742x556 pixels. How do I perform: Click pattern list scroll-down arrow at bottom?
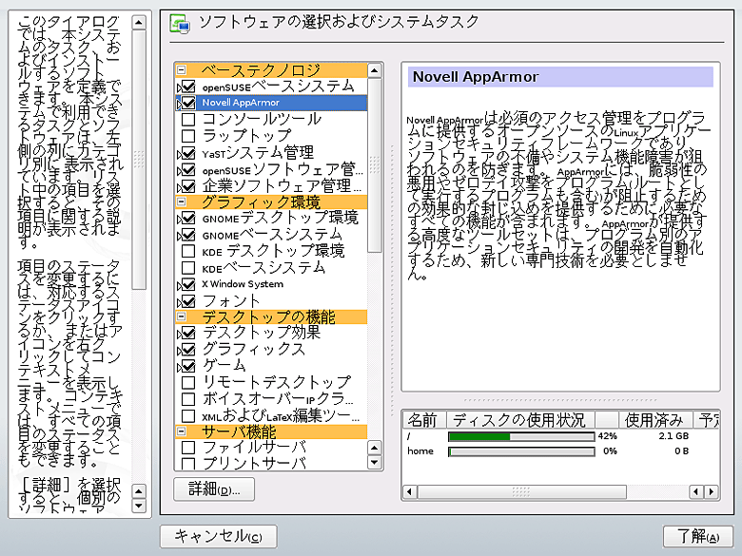click(374, 462)
